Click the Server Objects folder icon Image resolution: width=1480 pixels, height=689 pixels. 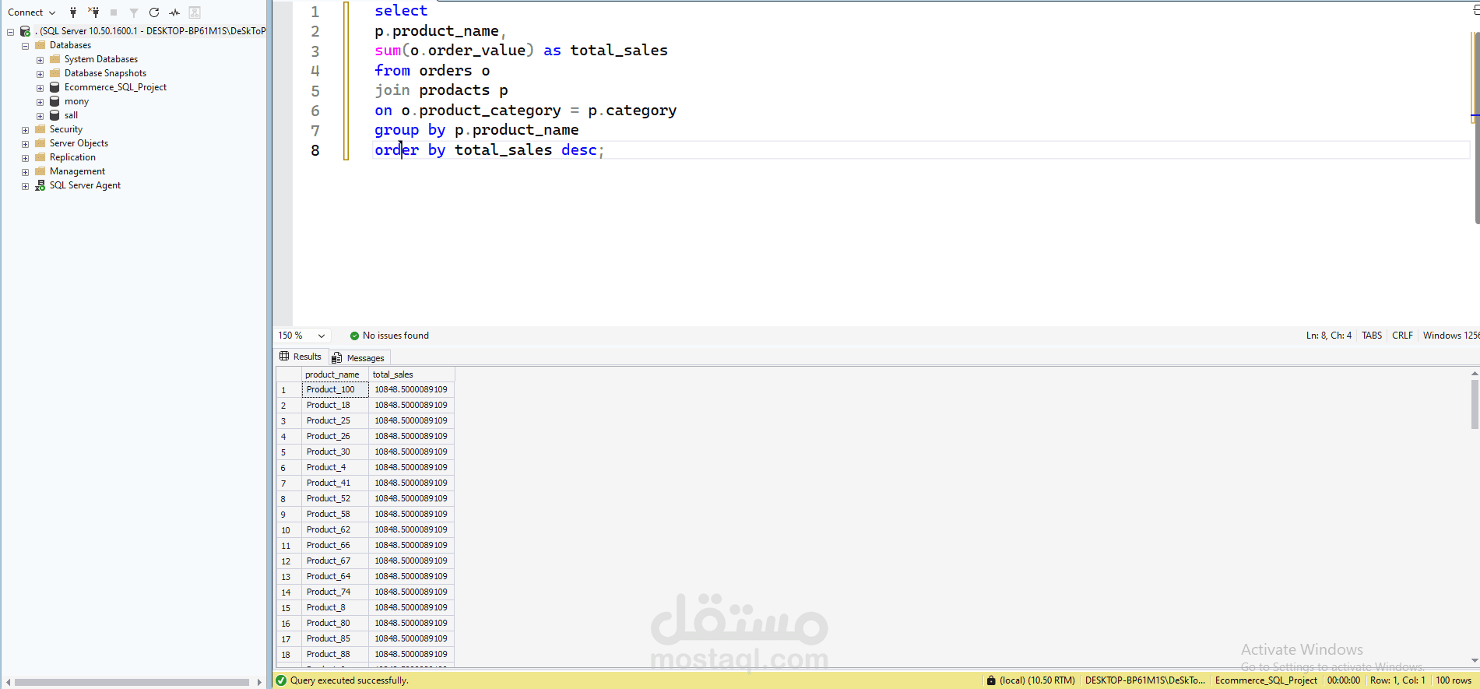coord(40,143)
